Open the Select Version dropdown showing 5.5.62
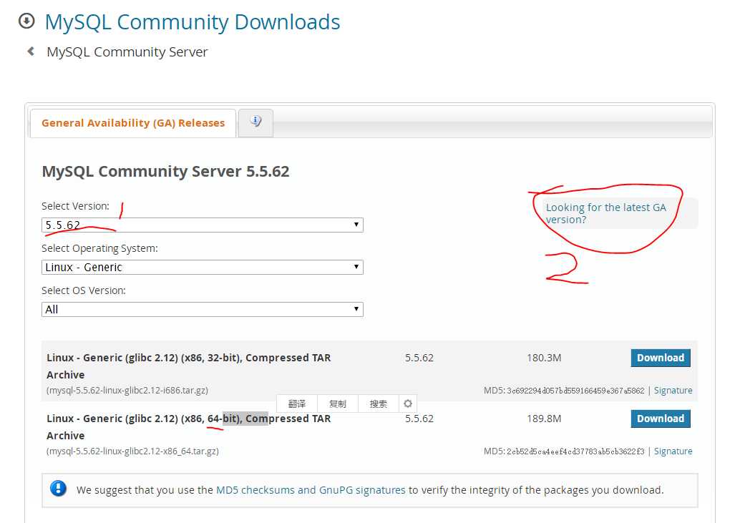 pyautogui.click(x=203, y=225)
